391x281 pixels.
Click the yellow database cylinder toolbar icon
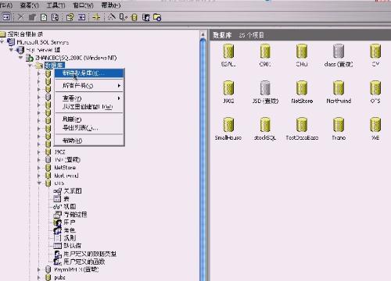coord(134,17)
